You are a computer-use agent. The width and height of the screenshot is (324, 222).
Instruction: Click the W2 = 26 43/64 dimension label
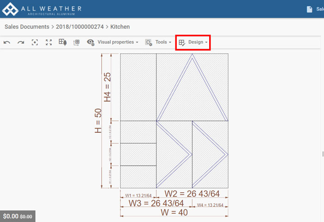tap(192, 194)
